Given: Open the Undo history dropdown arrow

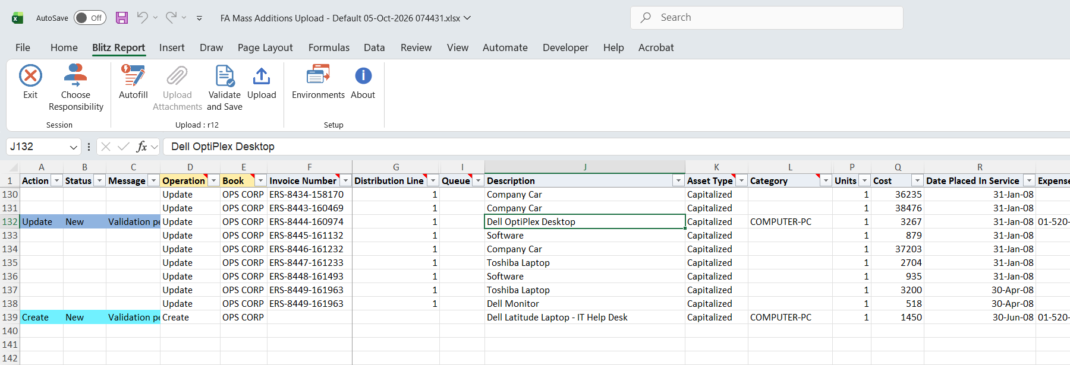Looking at the screenshot, I should tap(155, 18).
